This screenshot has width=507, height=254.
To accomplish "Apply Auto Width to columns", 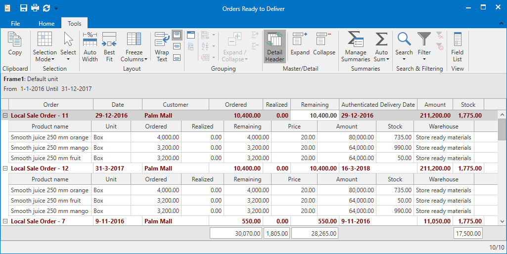I will [90, 47].
